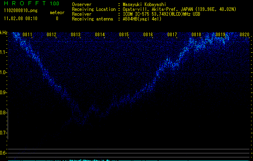Click the 0811 time marker
This screenshot has height=161, width=253.
[27, 35]
